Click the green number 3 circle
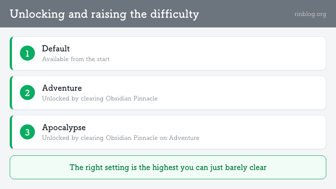This screenshot has width=336, height=189. [27, 132]
